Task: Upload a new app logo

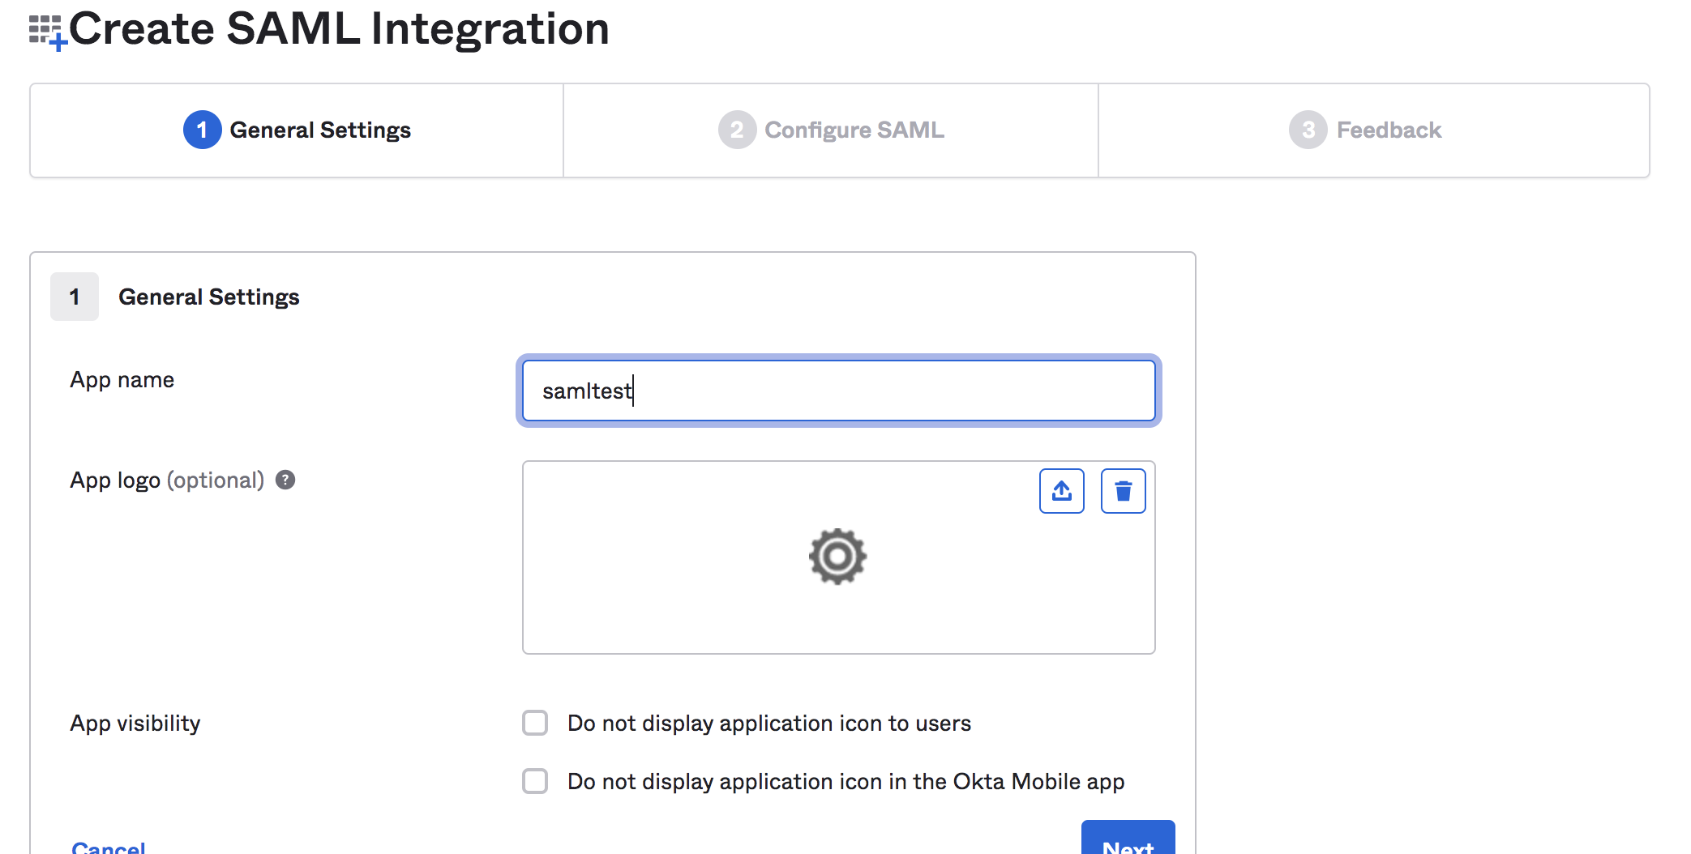Action: click(1061, 490)
